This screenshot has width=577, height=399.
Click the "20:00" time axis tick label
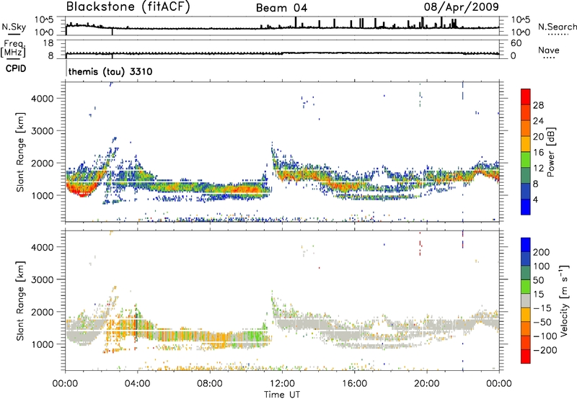(426, 384)
